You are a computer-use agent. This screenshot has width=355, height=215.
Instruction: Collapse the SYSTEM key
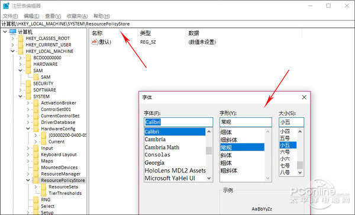click(x=20, y=97)
